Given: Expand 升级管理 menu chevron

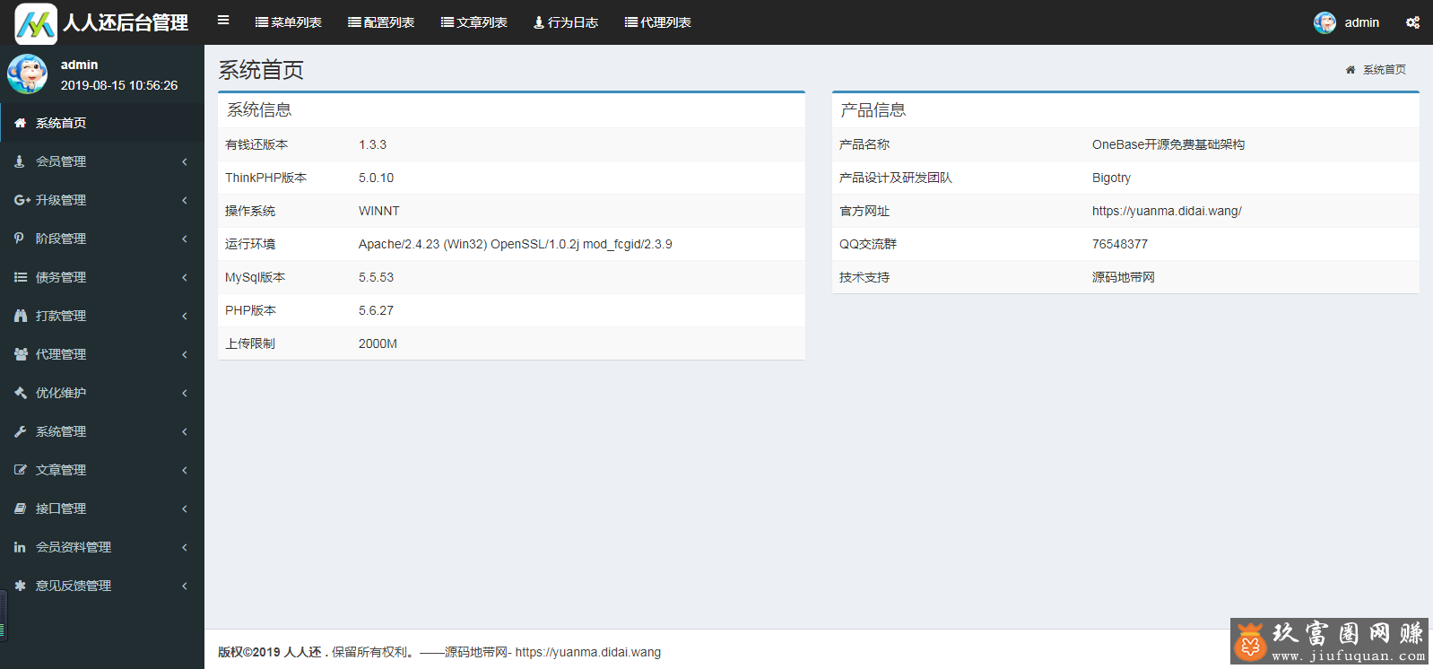Looking at the screenshot, I should pos(185,200).
